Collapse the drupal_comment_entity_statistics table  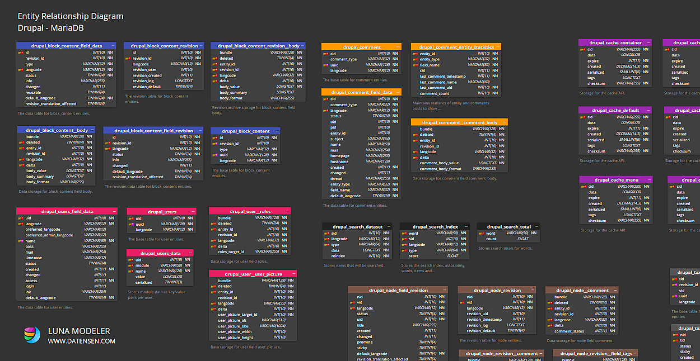(498, 47)
